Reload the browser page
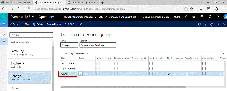The width and height of the screenshot is (227, 91). point(19,9)
